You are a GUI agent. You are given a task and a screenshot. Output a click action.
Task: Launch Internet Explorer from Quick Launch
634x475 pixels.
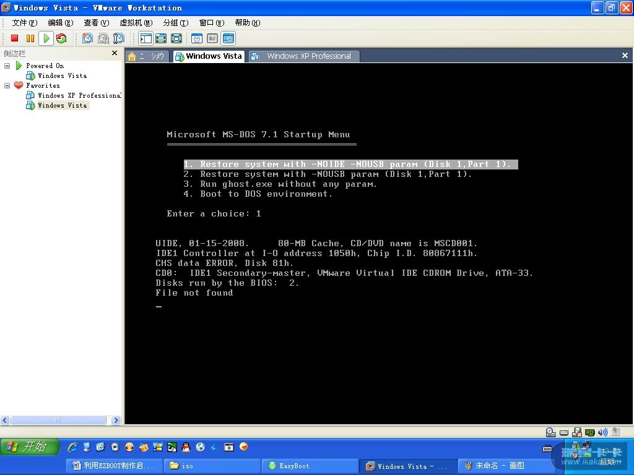[72, 447]
